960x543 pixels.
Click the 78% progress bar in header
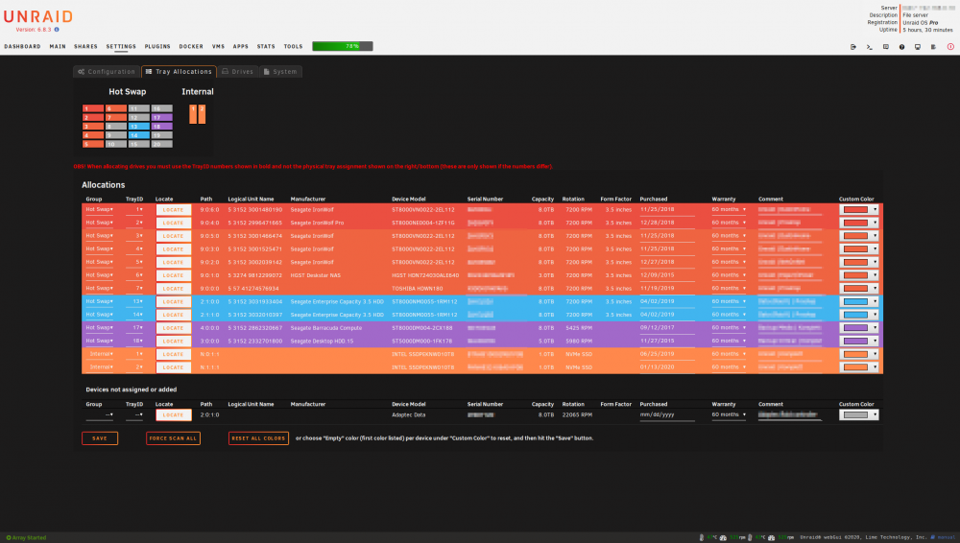[343, 46]
